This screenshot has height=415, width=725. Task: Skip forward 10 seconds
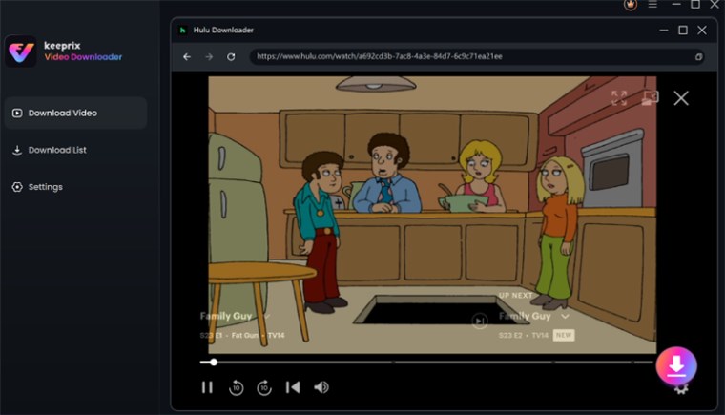pos(264,387)
